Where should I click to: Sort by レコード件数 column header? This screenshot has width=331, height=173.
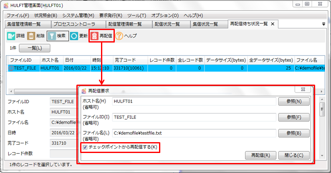click(162, 60)
